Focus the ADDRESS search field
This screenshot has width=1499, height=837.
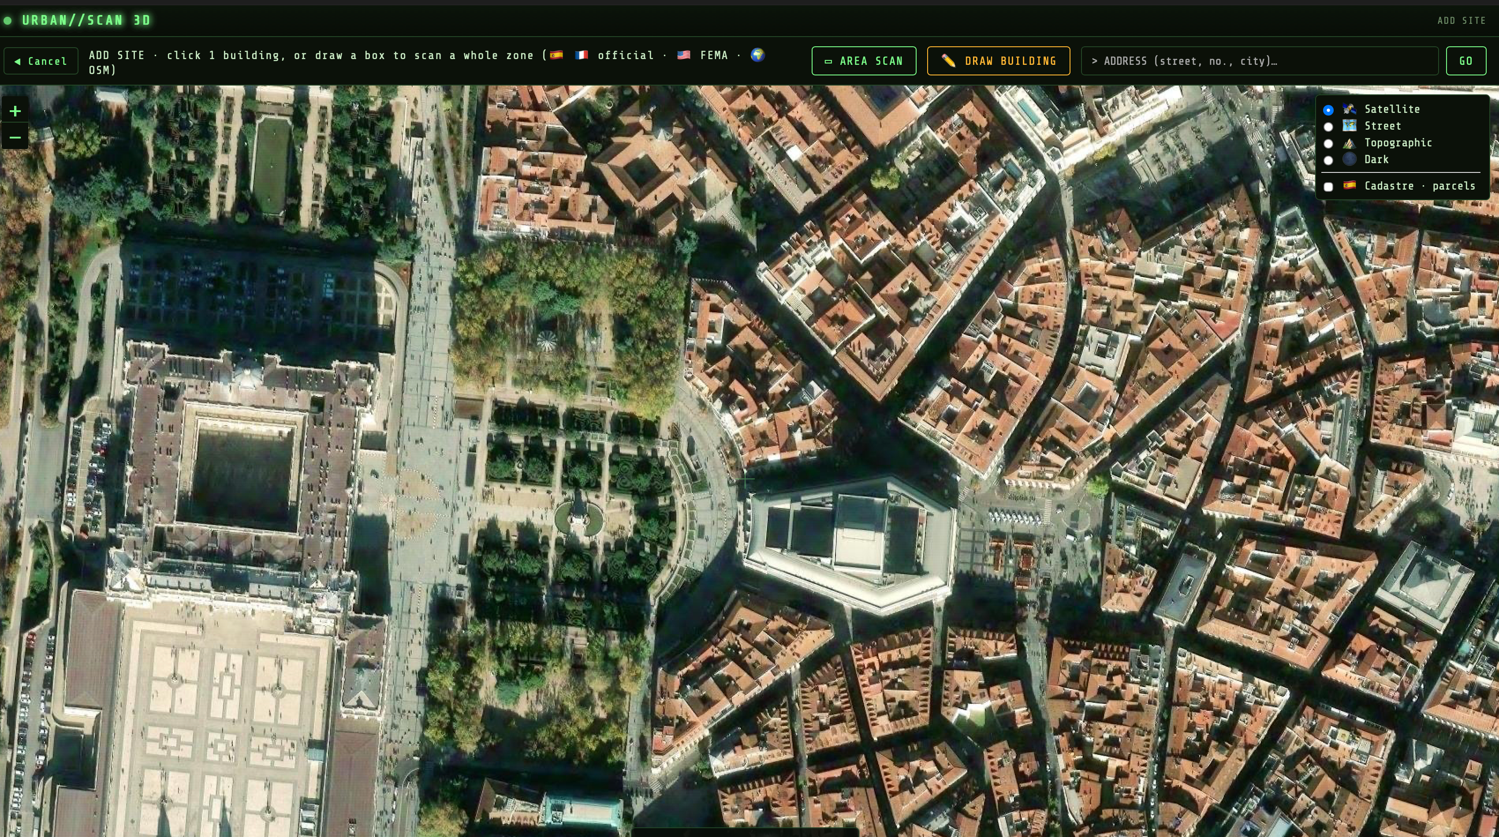click(1259, 61)
